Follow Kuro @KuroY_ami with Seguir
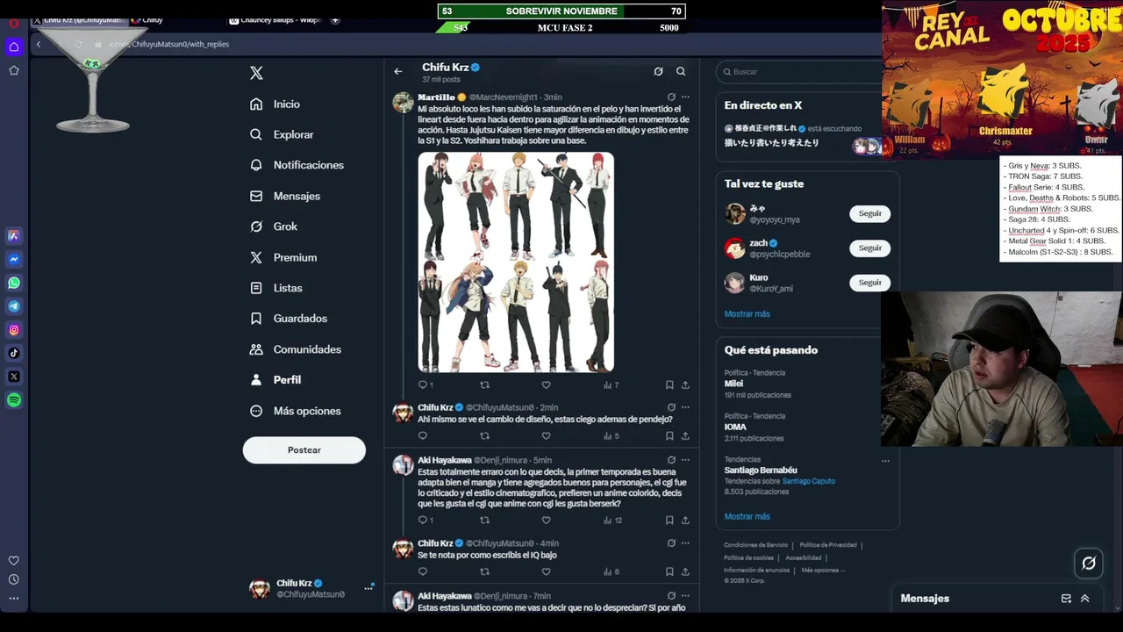Viewport: 1123px width, 632px height. pyautogui.click(x=869, y=282)
